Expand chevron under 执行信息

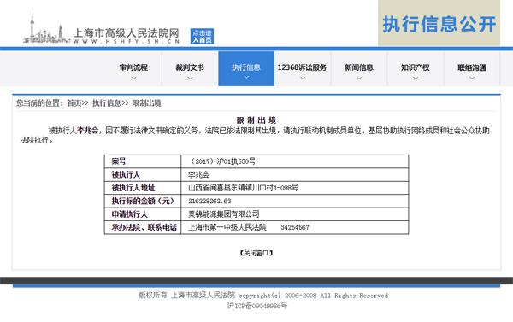246,78
